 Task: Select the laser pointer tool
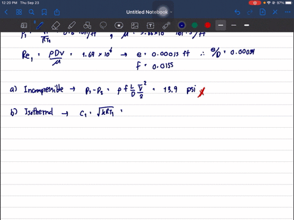point(167,26)
